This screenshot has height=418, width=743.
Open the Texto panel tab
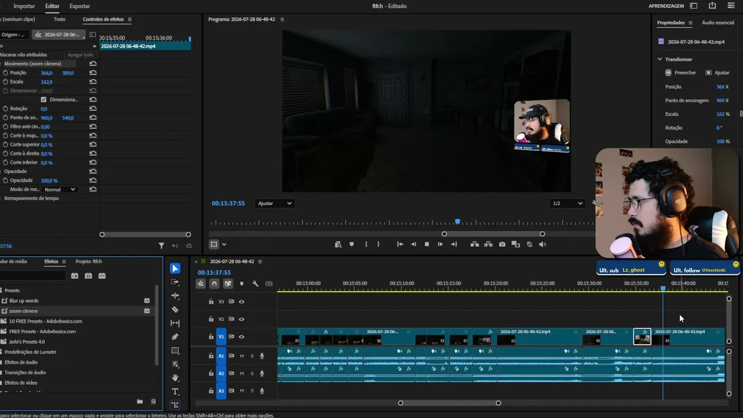click(60, 19)
